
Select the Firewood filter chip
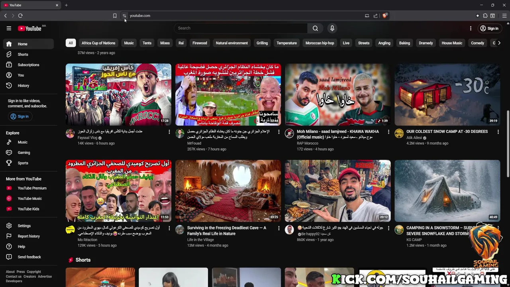click(x=200, y=43)
